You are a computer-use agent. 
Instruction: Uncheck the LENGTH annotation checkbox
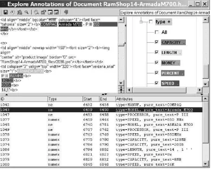157,52
